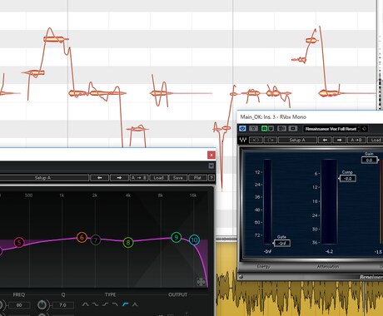Select the third filter type icon
Screen dimensions: 383x316
[x=106, y=304]
